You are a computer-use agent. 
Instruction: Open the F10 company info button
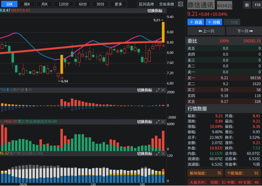(257, 5)
